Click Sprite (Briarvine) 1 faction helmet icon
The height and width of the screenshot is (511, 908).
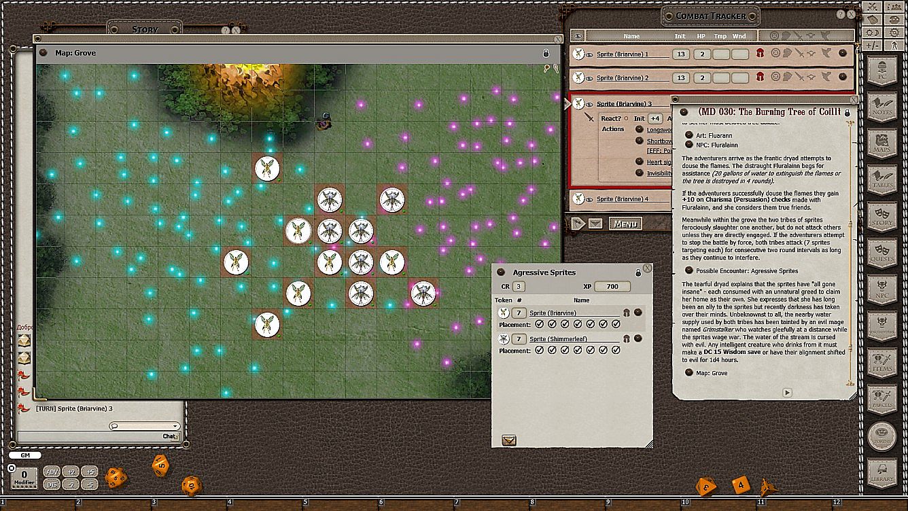click(760, 54)
